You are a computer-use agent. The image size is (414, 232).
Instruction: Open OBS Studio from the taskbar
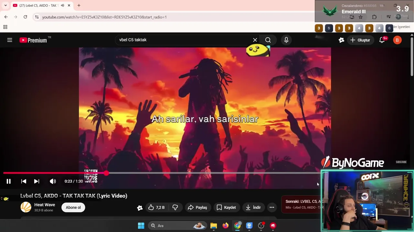click(261, 226)
